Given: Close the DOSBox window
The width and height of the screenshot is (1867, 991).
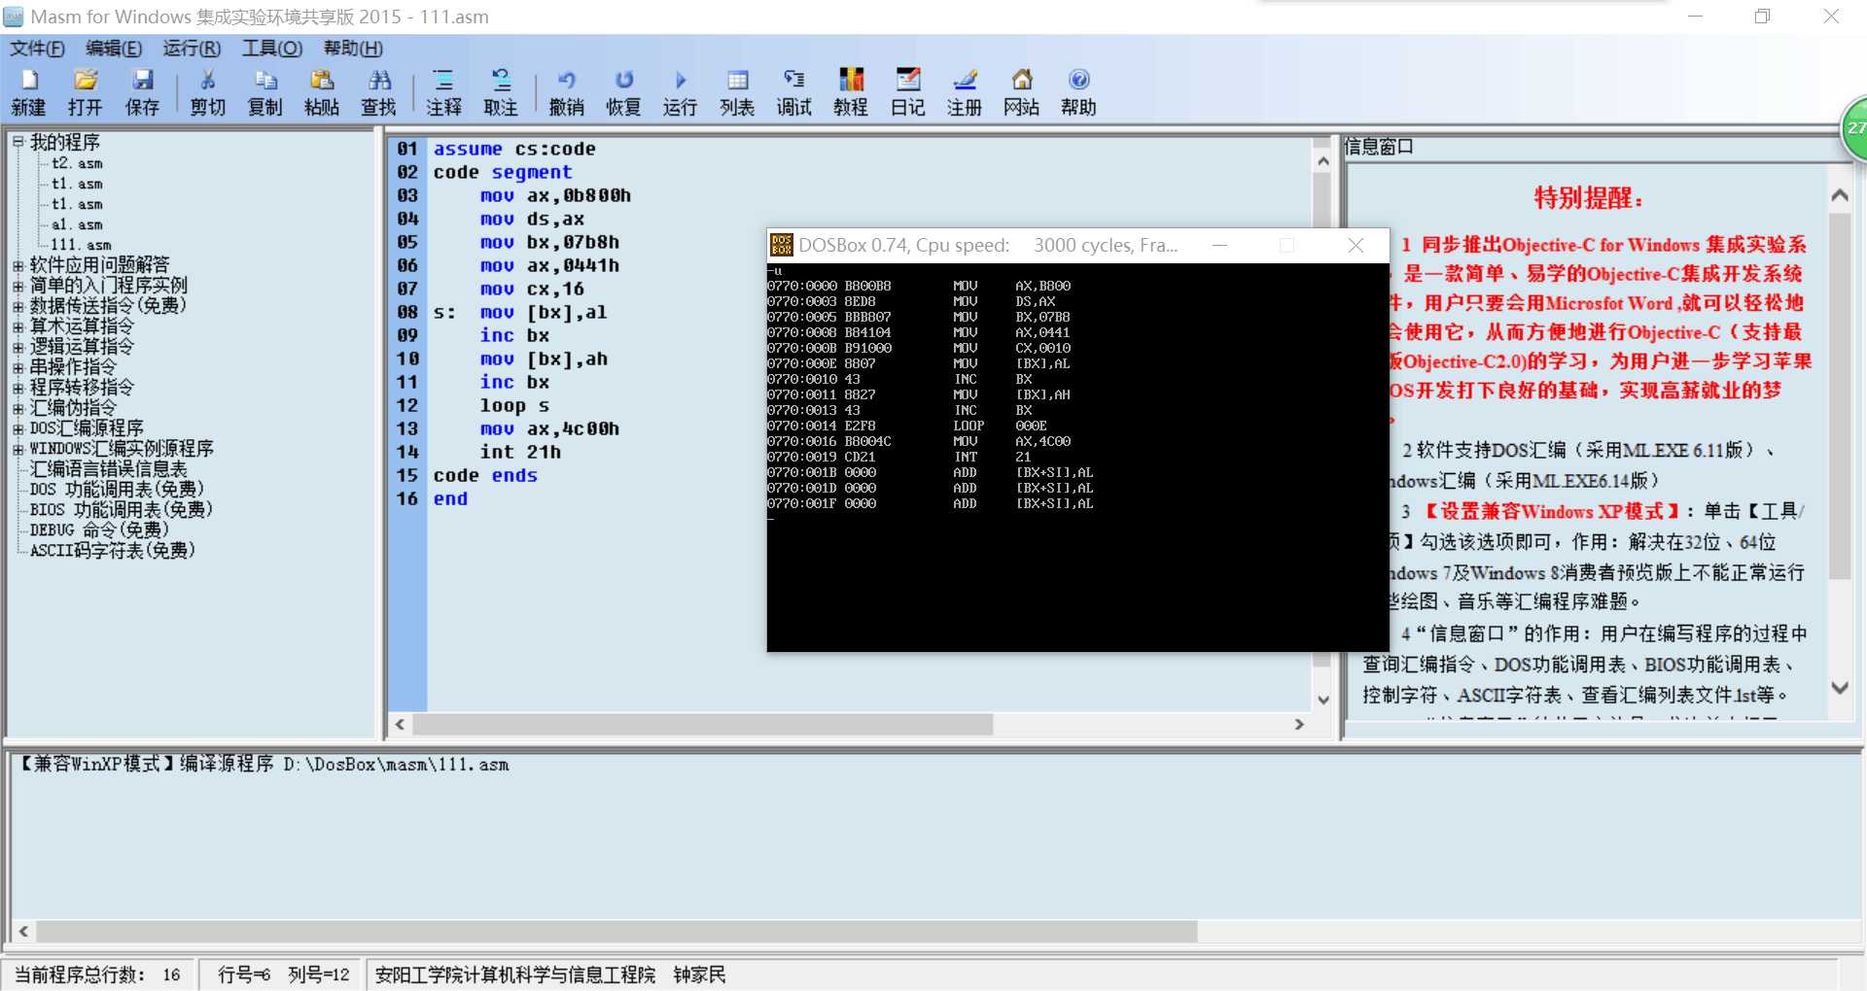Looking at the screenshot, I should (x=1356, y=245).
